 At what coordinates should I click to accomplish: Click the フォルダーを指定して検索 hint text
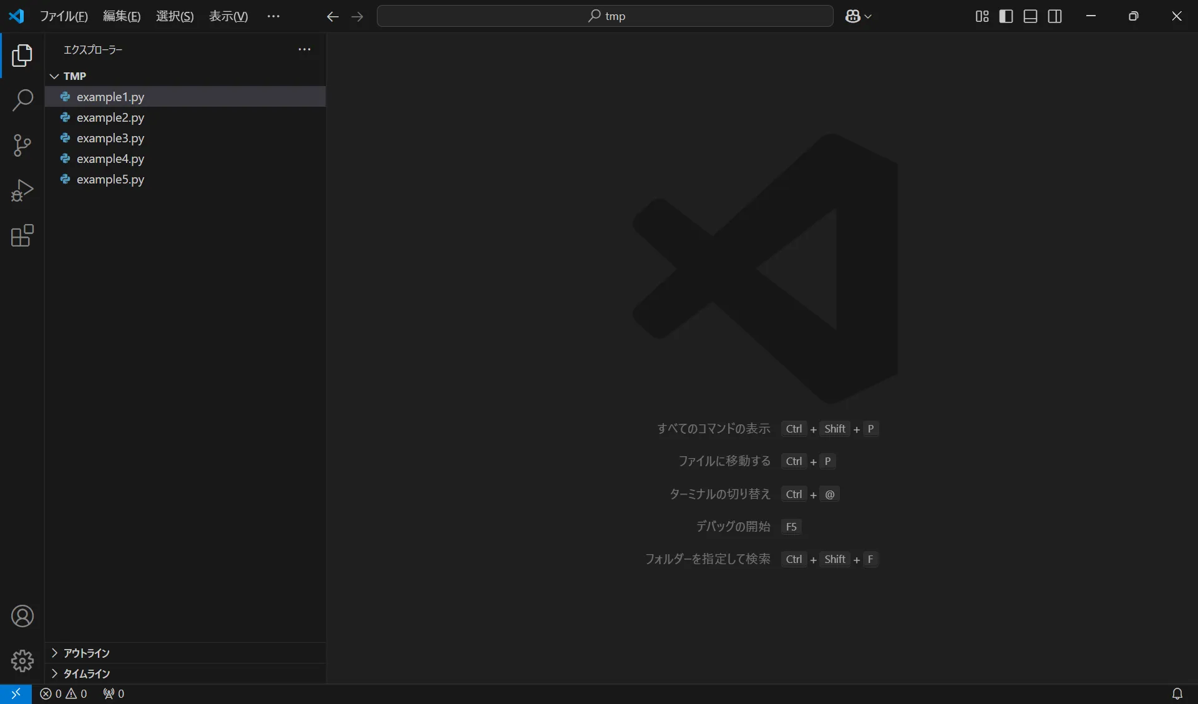tap(708, 559)
